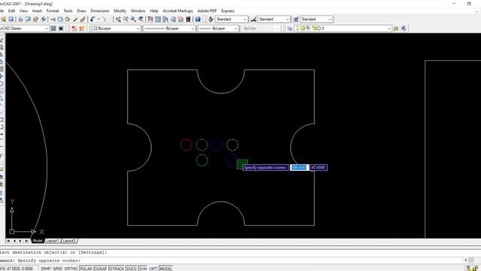
Task: Open the DesignCenter icon
Action: (x=158, y=20)
